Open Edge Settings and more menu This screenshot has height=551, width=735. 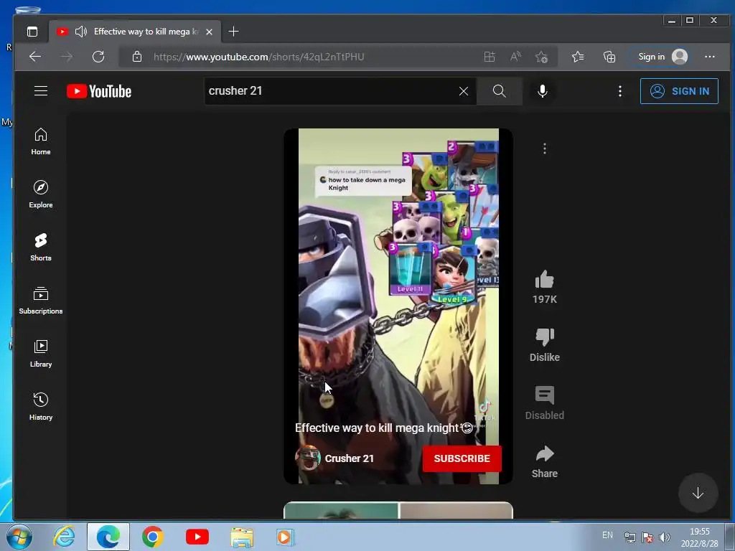710,57
